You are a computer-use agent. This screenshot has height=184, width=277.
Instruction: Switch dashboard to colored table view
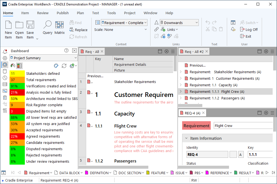point(19,66)
